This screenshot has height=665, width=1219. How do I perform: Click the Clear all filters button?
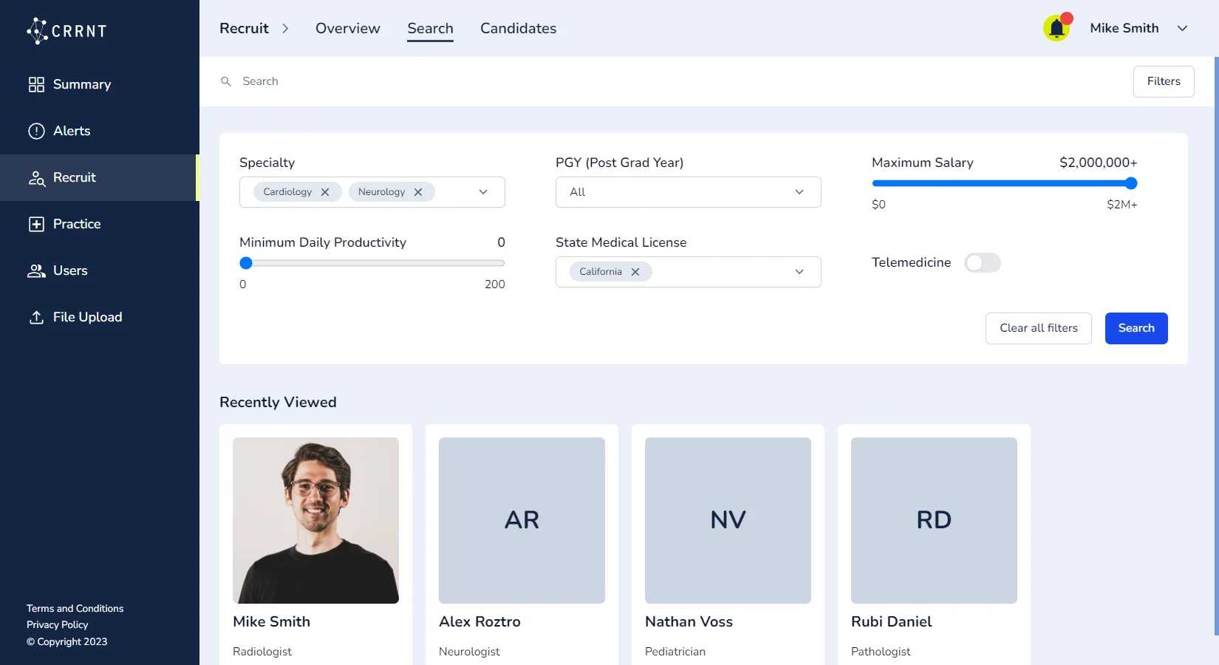point(1038,328)
